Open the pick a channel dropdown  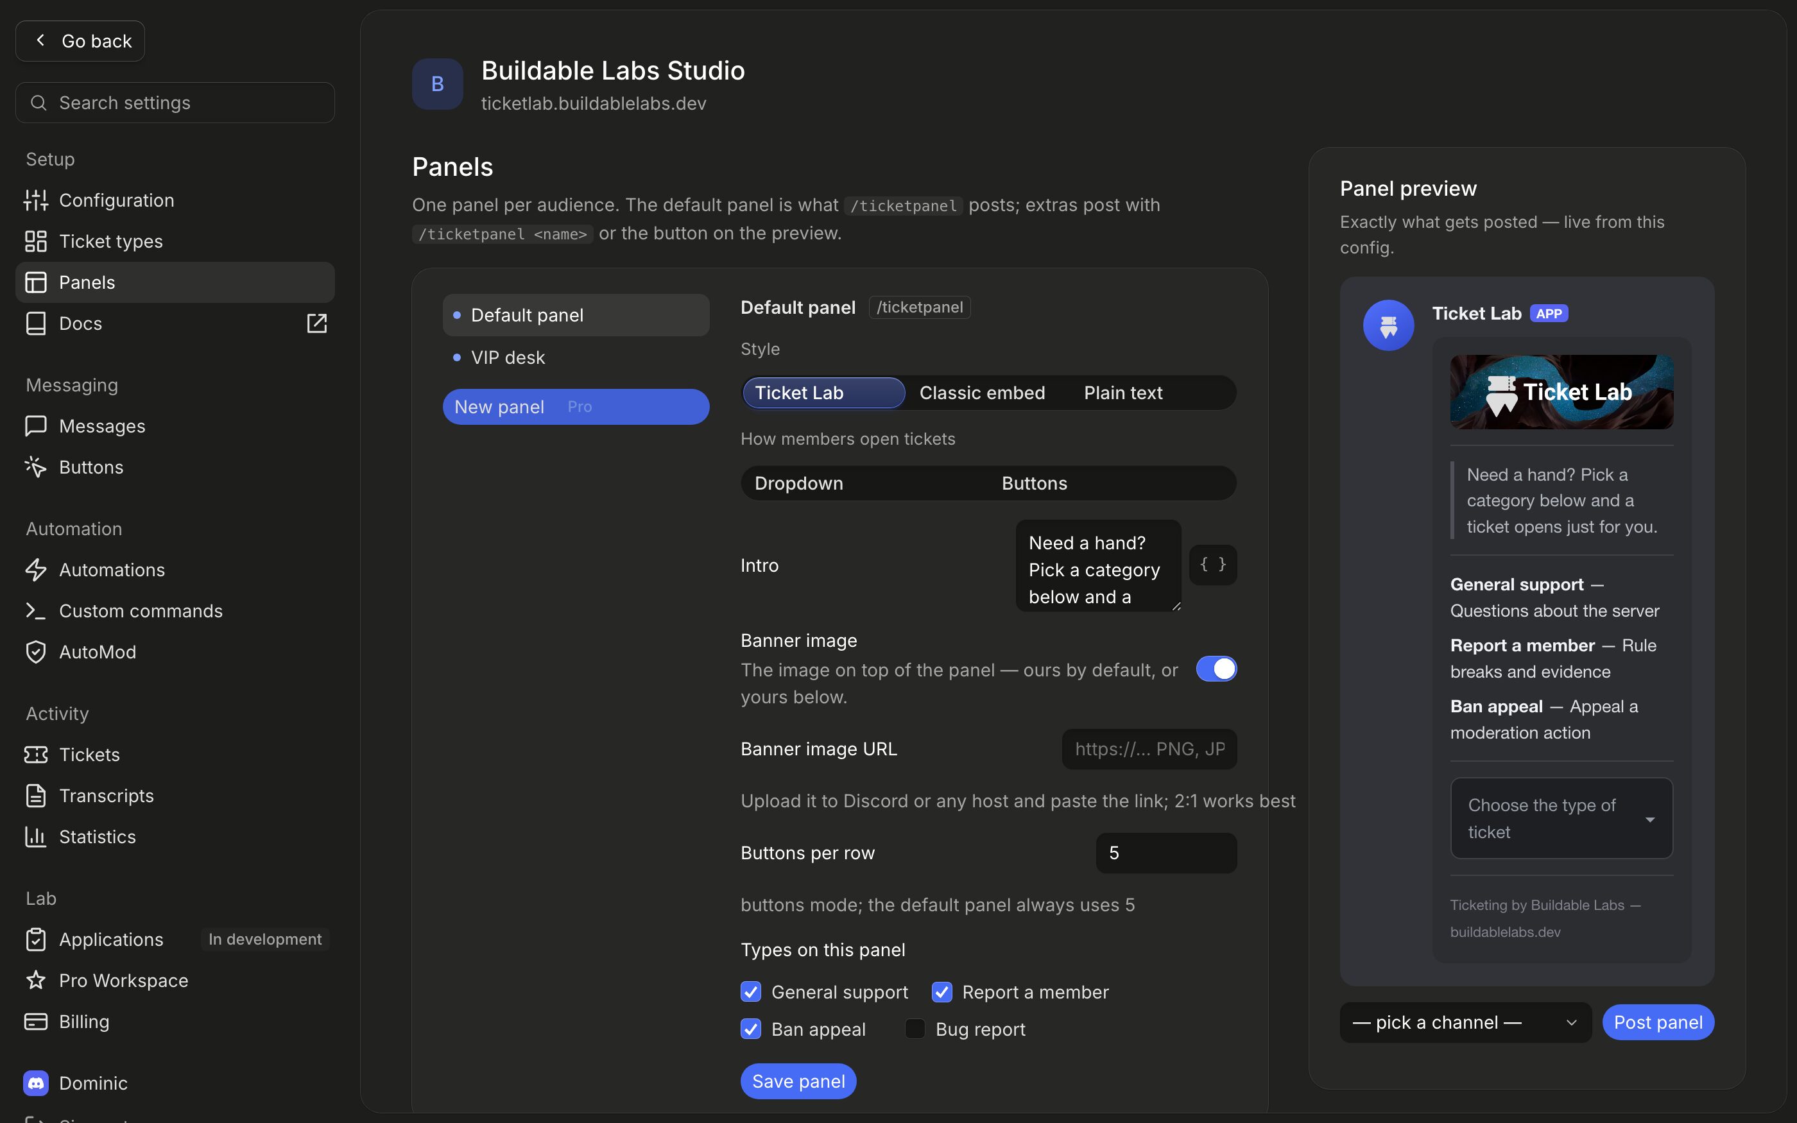coord(1465,1022)
